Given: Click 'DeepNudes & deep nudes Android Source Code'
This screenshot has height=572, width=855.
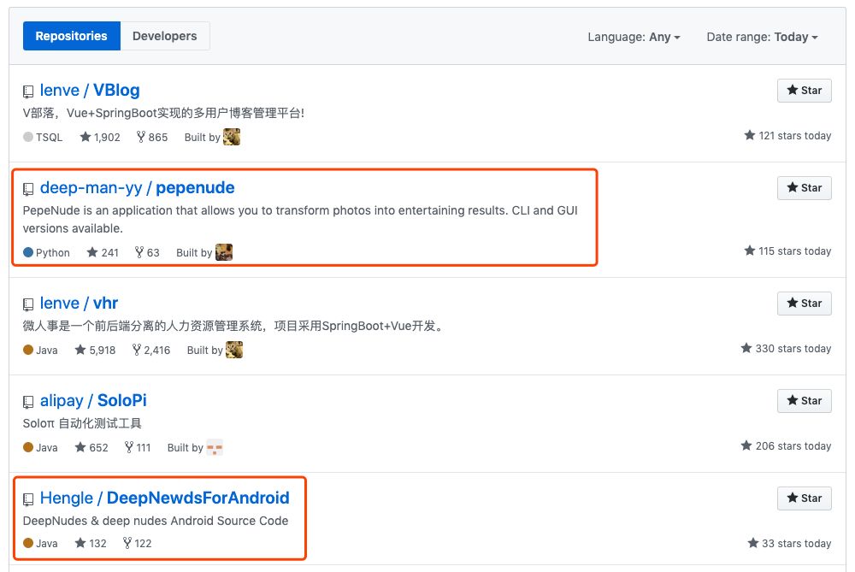Looking at the screenshot, I should point(156,521).
